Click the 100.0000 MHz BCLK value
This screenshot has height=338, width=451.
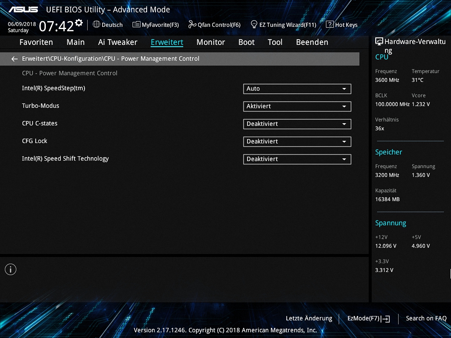click(x=392, y=104)
